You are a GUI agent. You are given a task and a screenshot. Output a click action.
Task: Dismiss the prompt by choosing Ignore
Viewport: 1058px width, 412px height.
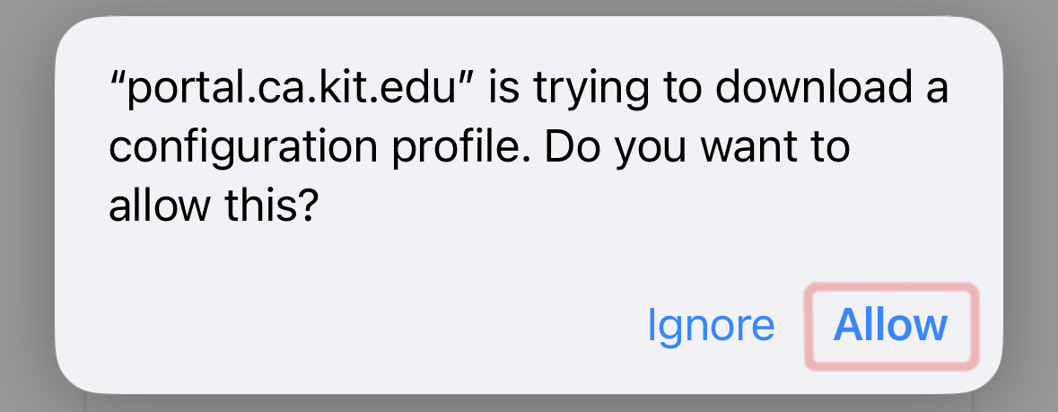710,325
